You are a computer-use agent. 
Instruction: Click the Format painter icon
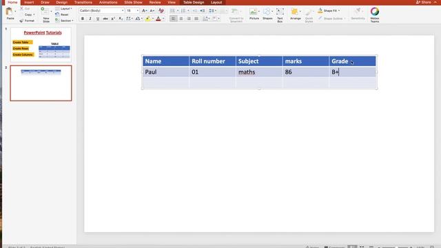21,21
